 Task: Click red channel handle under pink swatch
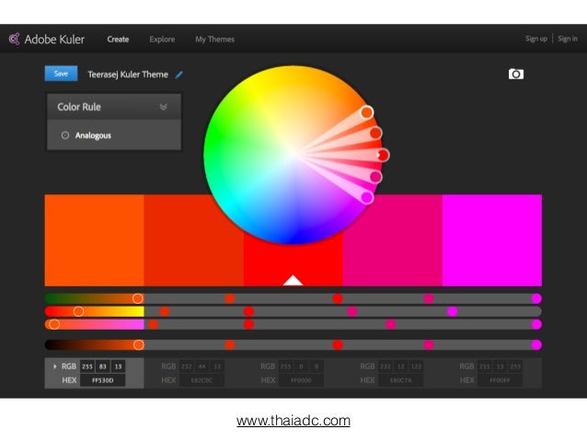coord(429,298)
